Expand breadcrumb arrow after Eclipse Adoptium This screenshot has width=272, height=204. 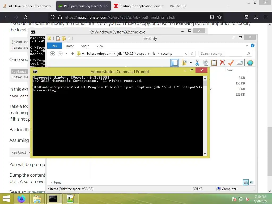pos(114,54)
